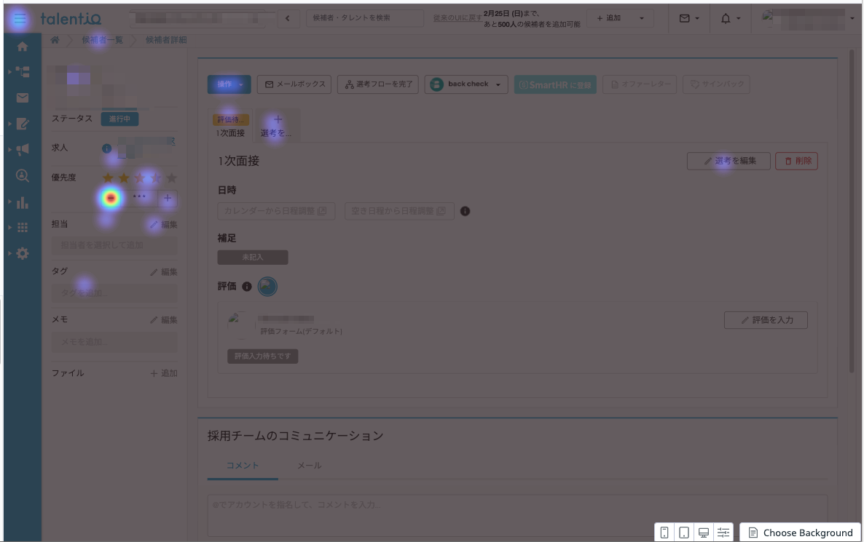Click 空き日程から日程調整 button
Screen dimensions: 864x542
pos(399,211)
